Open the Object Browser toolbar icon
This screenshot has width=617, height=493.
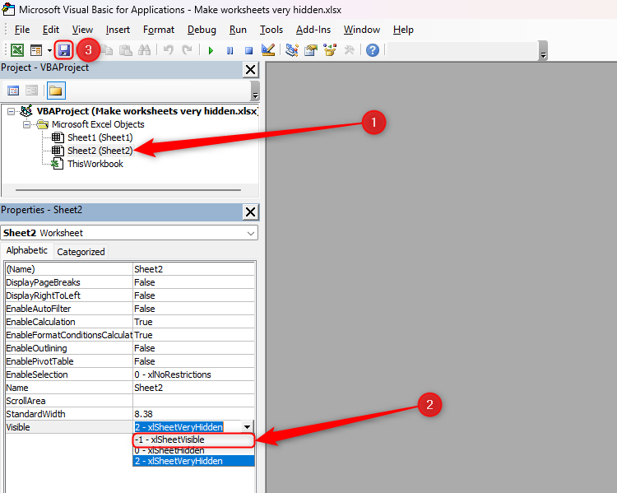(330, 50)
